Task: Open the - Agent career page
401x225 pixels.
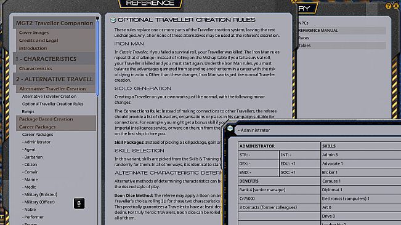Action: click(29, 149)
